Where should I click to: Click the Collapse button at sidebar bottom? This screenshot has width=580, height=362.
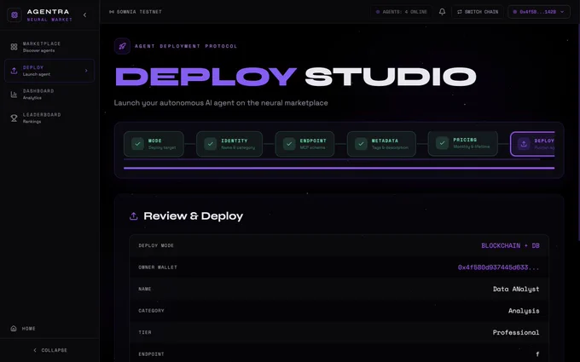click(50, 350)
